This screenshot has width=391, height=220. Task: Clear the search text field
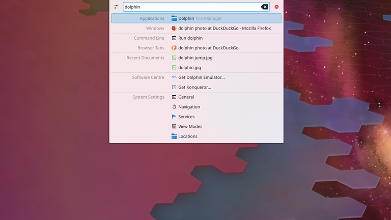coord(264,7)
